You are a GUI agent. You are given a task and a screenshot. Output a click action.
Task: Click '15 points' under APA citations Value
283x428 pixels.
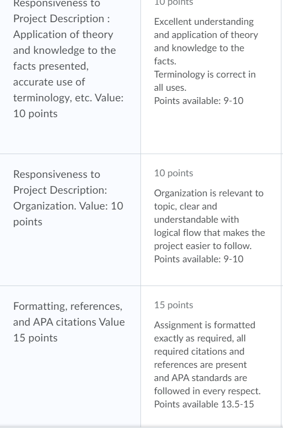tap(35, 338)
